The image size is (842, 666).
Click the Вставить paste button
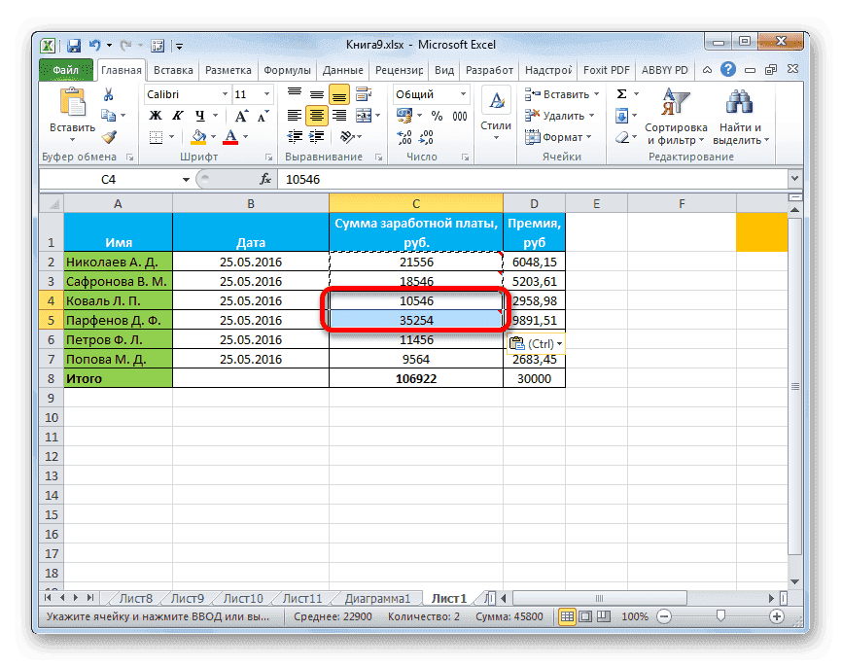click(73, 102)
